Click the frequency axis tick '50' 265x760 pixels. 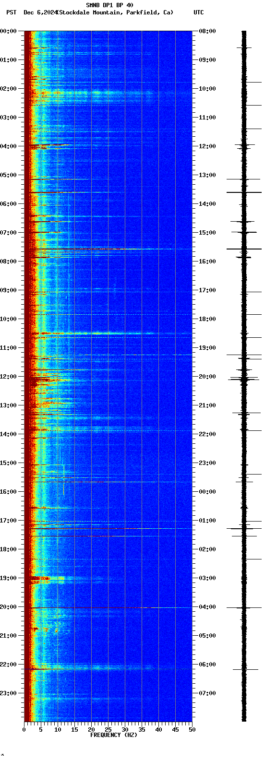click(x=192, y=729)
